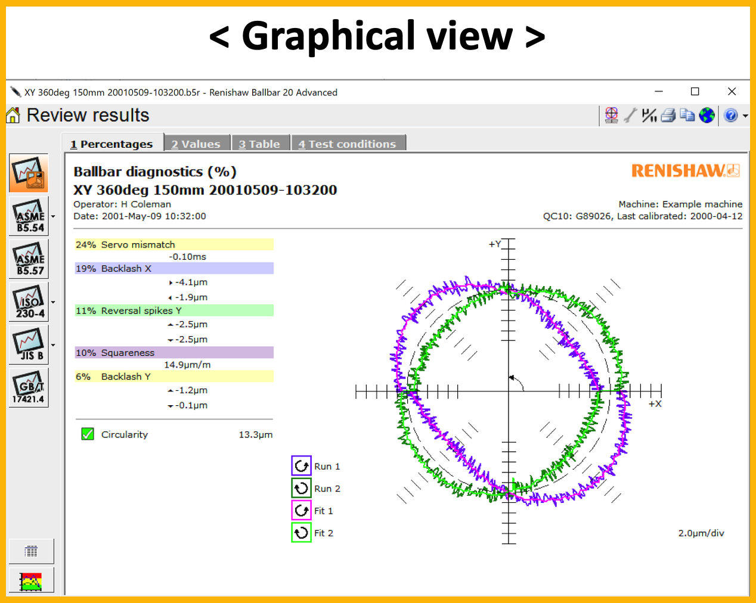The image size is (756, 603).
Task: Choose the GB/T 17421.4 analysis icon
Action: (29, 388)
